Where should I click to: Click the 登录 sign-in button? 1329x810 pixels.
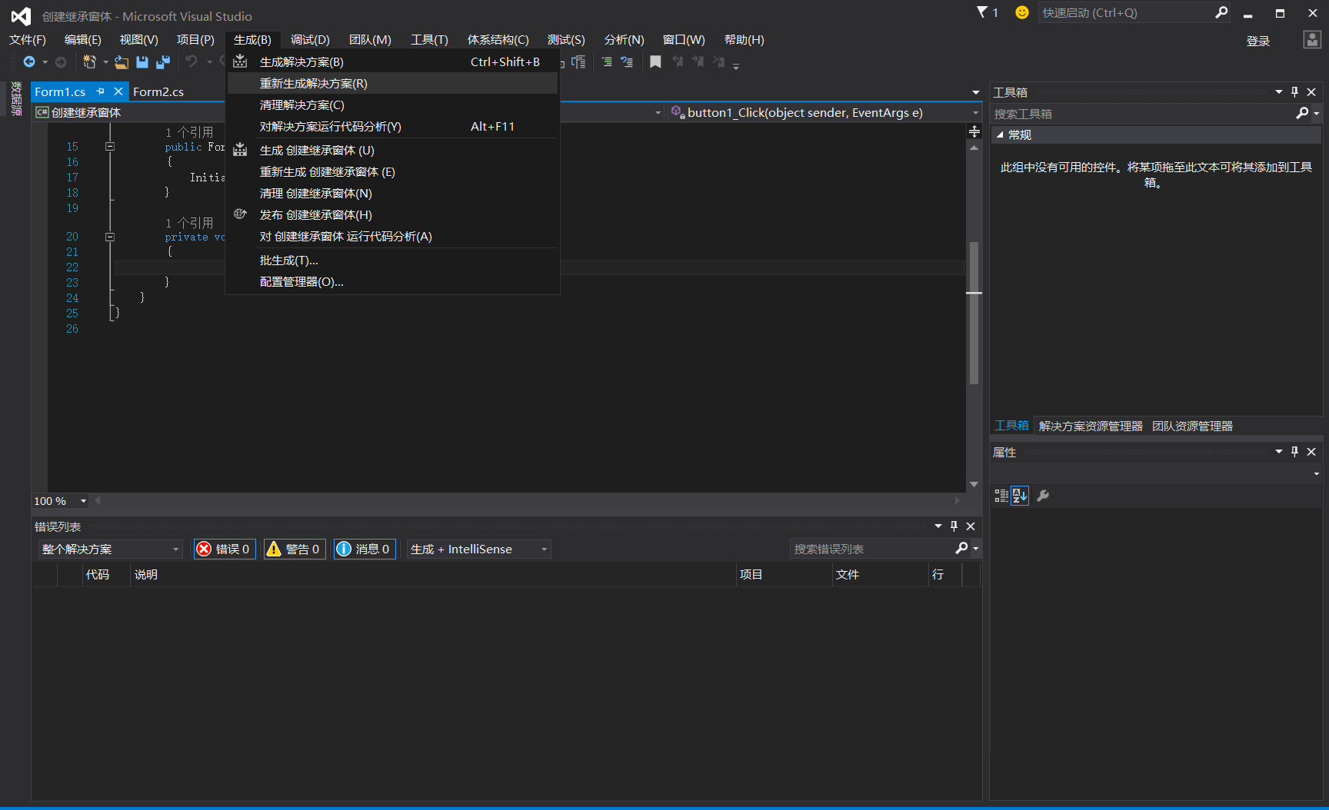coord(1258,41)
